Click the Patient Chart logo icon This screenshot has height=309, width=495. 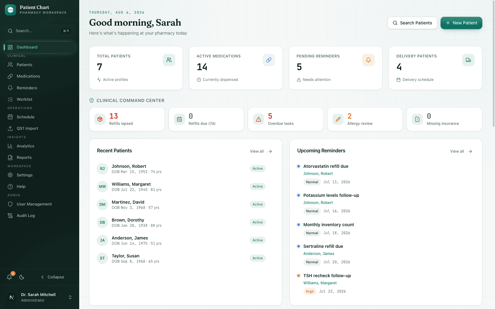click(x=11, y=10)
